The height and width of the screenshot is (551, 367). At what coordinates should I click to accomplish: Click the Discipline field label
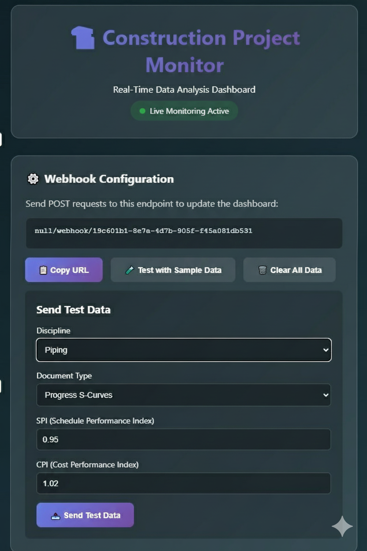[x=53, y=331]
